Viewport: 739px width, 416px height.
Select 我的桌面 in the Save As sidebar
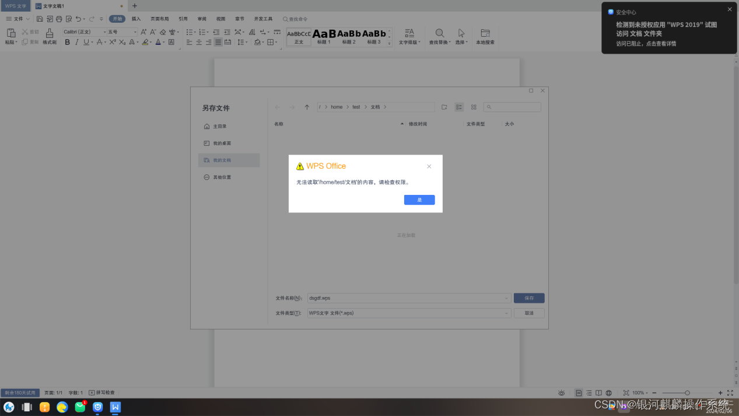click(x=229, y=144)
